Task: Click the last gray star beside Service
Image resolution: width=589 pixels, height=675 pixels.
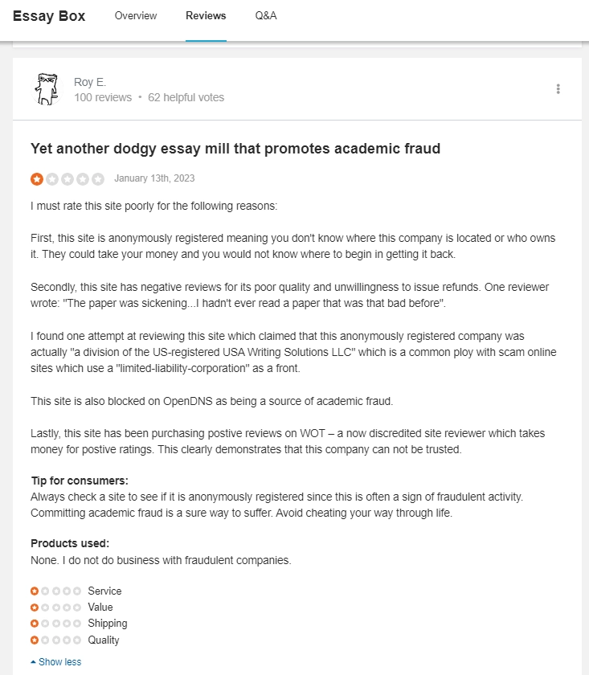Action: pyautogui.click(x=77, y=591)
